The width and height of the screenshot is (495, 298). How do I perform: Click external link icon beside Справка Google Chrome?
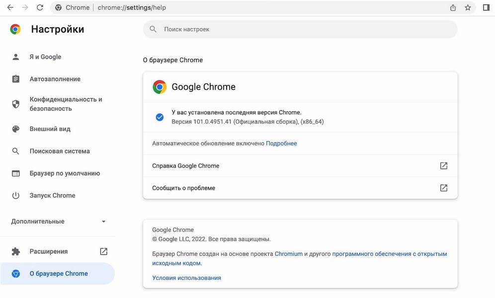[x=444, y=166]
